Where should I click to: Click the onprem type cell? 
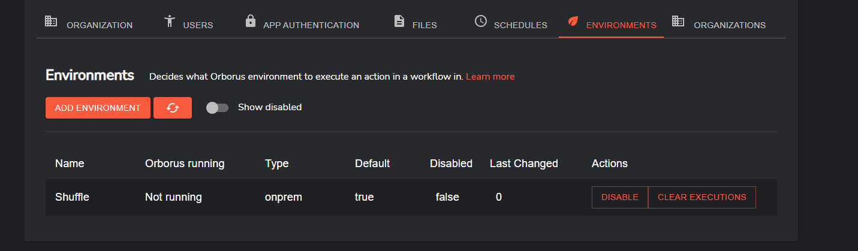click(284, 197)
